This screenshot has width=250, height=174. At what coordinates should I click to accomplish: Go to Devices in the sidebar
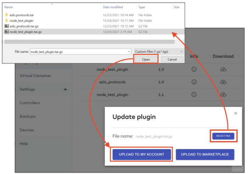pyautogui.click(x=27, y=130)
